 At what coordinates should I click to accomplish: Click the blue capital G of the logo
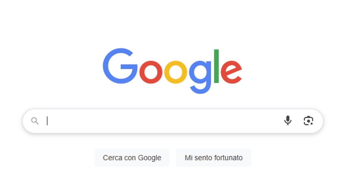(x=120, y=66)
